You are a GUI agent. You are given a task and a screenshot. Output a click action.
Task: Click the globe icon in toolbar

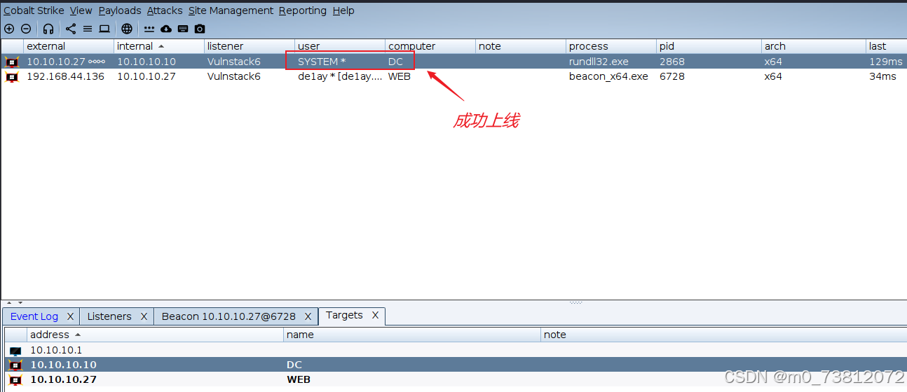click(127, 29)
